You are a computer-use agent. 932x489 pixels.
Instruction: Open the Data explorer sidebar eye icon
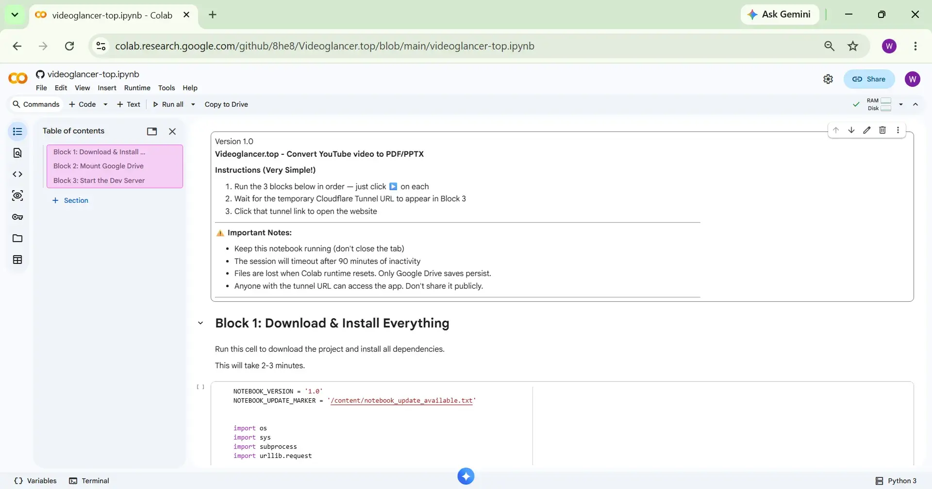(x=17, y=196)
